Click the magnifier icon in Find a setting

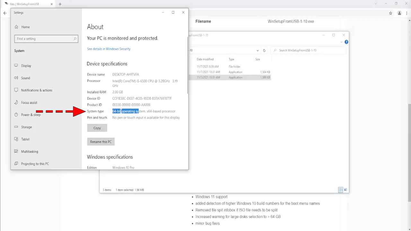coord(75,39)
